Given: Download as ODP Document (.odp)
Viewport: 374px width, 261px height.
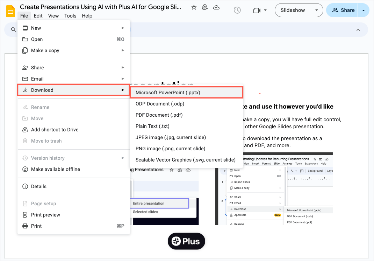Looking at the screenshot, I should coord(187,104).
